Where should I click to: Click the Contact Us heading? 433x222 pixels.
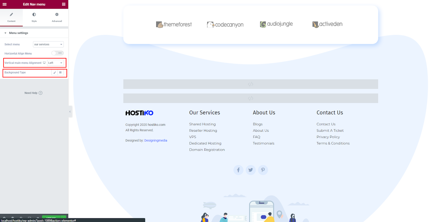(330, 112)
